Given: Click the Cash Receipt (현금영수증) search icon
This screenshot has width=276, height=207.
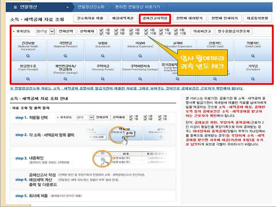Looking at the screenshot, I should point(28,79).
